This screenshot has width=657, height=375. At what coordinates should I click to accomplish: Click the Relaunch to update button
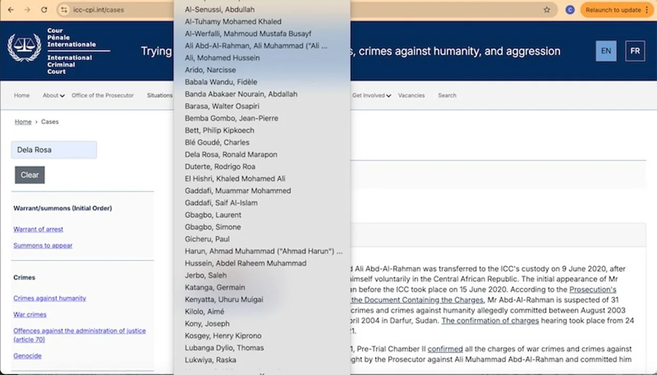[x=616, y=9]
